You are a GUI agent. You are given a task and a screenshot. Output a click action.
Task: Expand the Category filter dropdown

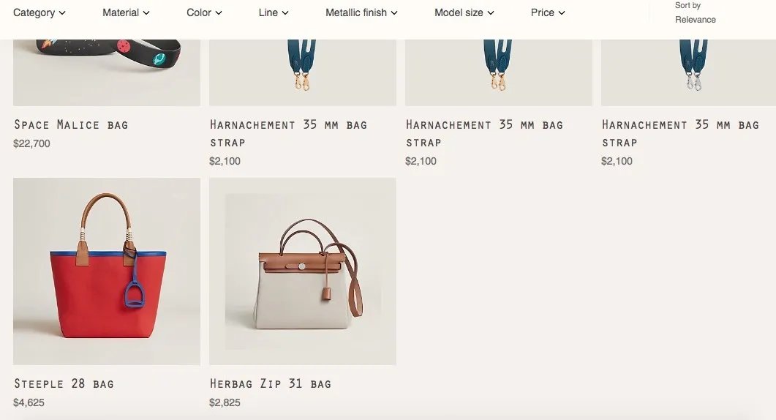click(x=39, y=13)
